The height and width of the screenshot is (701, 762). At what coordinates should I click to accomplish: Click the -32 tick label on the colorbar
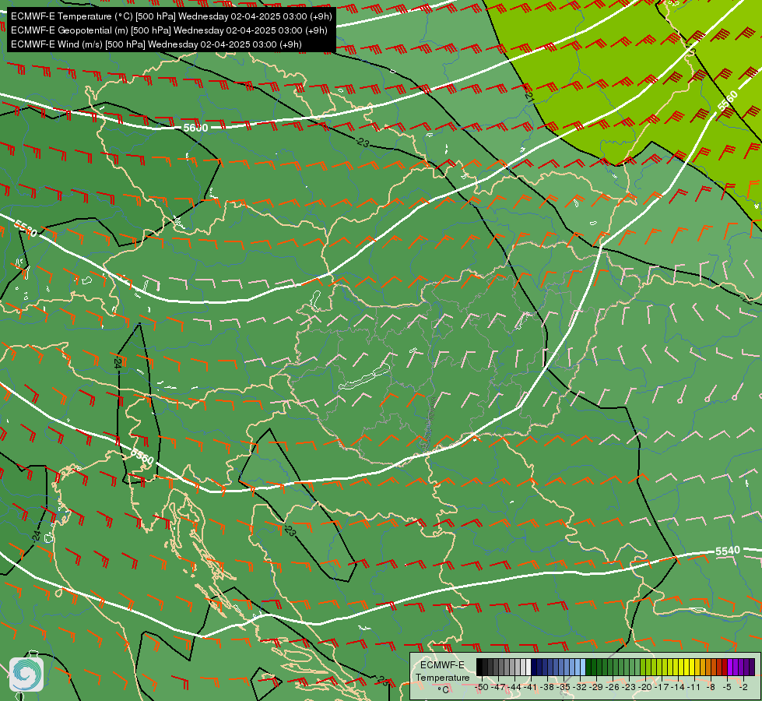(580, 687)
